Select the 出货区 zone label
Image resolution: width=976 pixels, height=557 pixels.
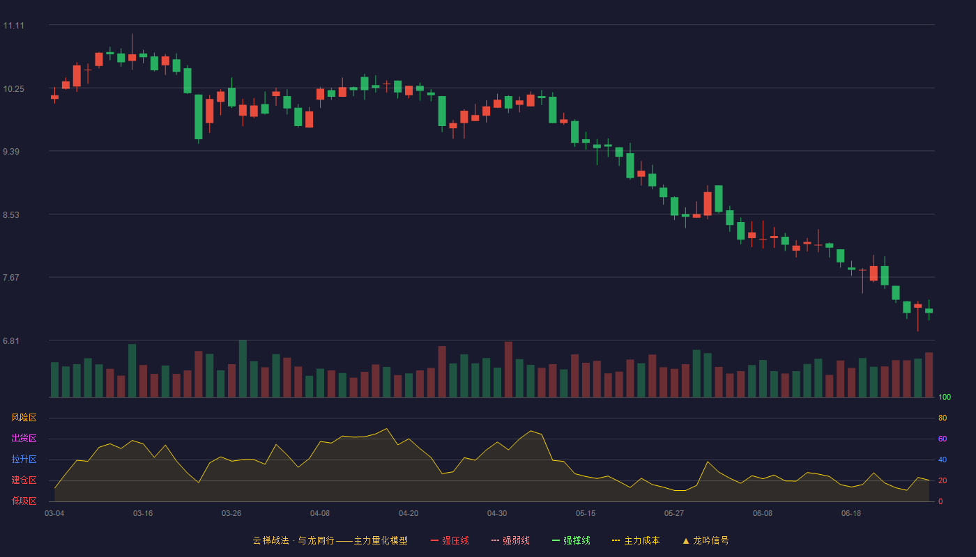(x=24, y=439)
